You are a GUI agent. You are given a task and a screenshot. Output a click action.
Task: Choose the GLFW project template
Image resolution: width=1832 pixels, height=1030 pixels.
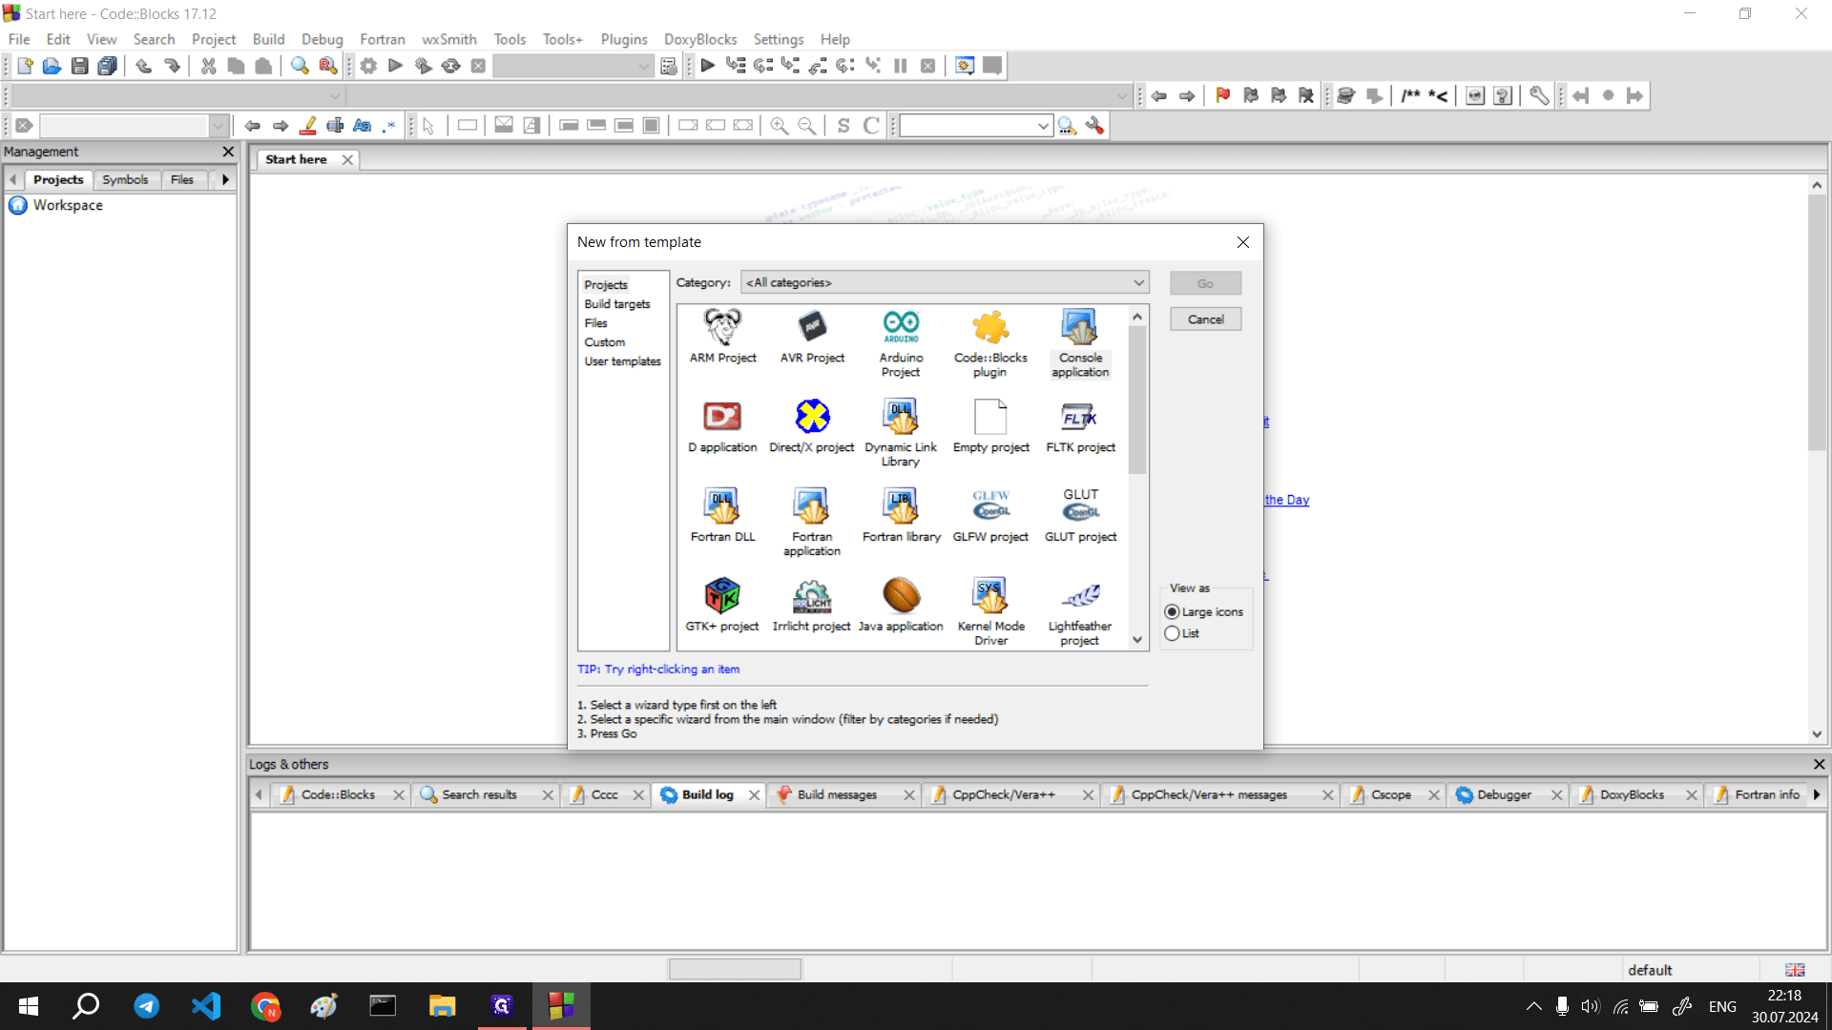[990, 516]
